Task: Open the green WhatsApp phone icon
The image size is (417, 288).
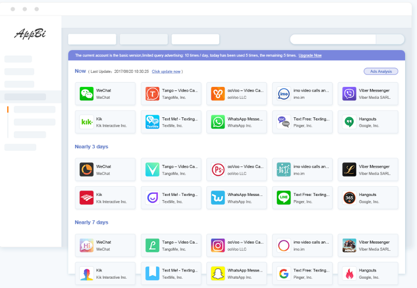Action: (218, 122)
